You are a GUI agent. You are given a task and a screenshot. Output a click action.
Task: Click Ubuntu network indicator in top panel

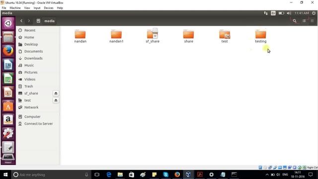(x=266, y=13)
